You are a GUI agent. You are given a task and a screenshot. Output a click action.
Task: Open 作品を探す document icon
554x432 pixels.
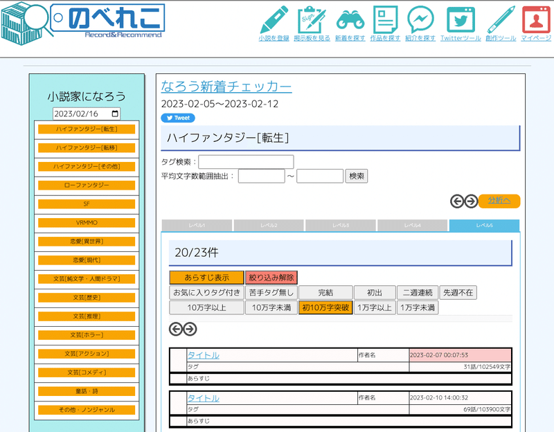385,20
